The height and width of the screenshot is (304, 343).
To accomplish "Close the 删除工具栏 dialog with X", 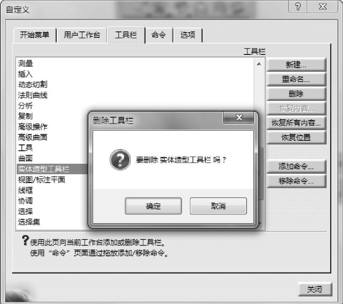I will pos(239,118).
